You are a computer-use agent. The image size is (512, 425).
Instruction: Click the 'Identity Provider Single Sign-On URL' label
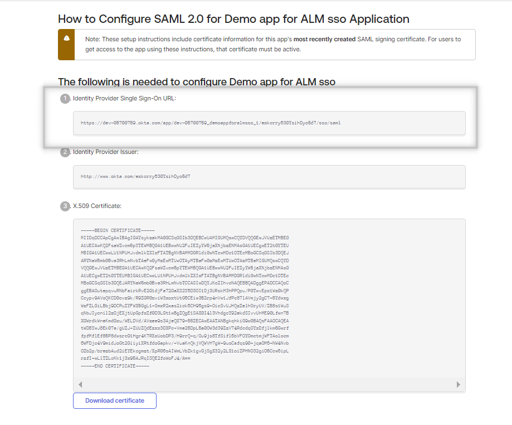pyautogui.click(x=124, y=99)
